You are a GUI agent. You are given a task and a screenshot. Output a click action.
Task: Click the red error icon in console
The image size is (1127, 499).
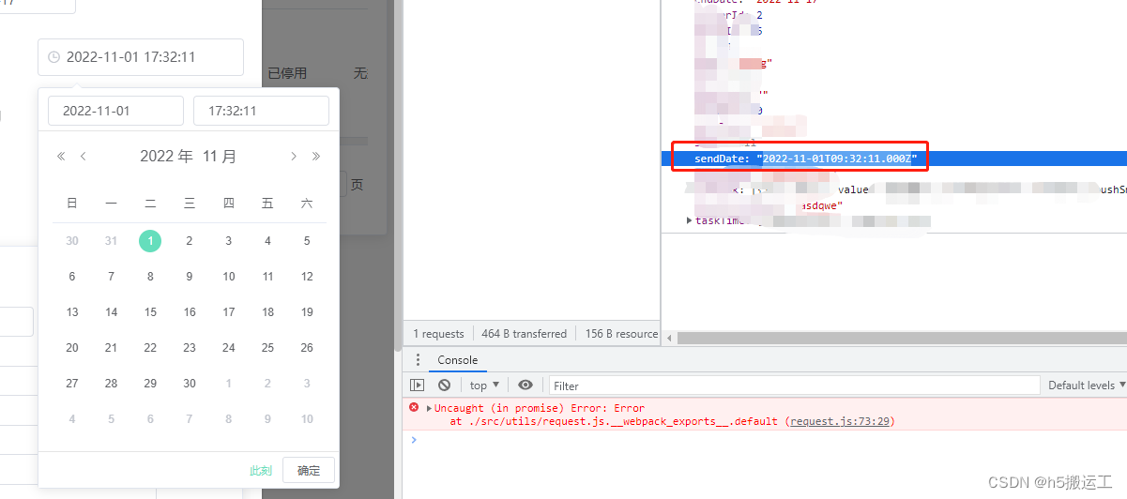coord(414,408)
